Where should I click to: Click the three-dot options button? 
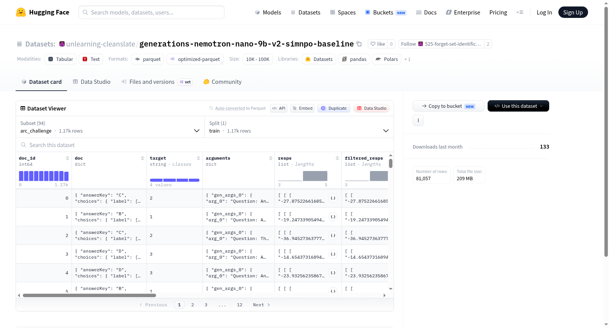pyautogui.click(x=418, y=120)
